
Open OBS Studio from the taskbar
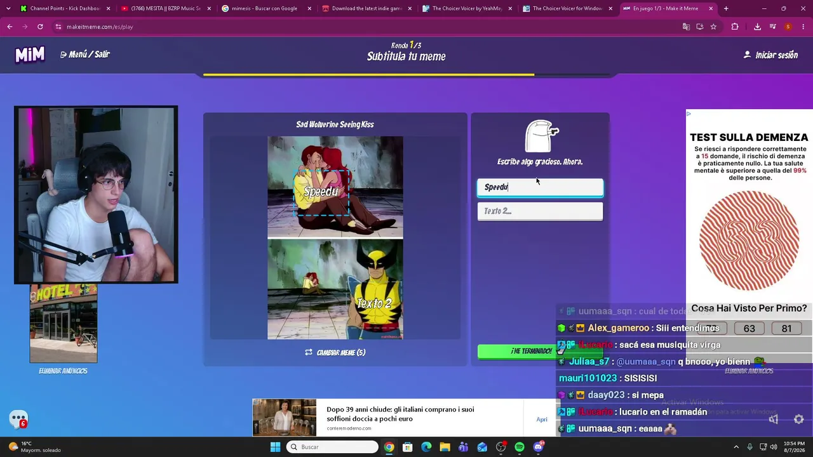click(x=501, y=447)
